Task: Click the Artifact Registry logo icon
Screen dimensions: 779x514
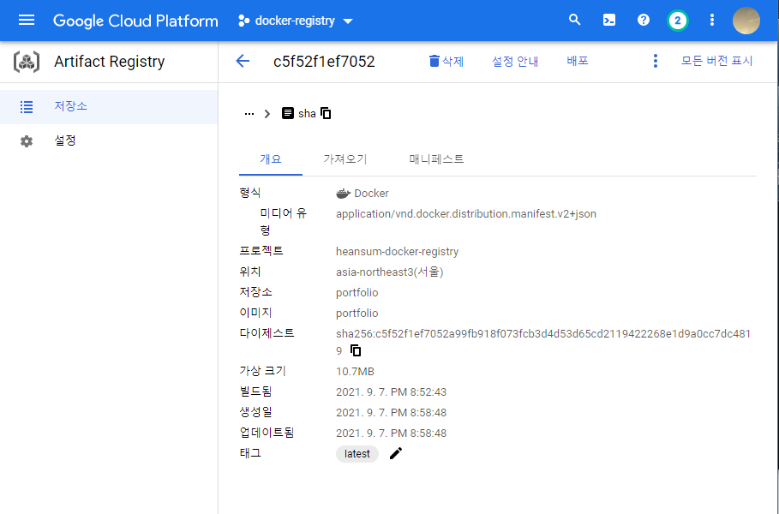Action: coord(27,62)
